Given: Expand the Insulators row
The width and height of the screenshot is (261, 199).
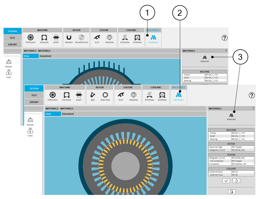Looking at the screenshot, I should click(x=209, y=164).
